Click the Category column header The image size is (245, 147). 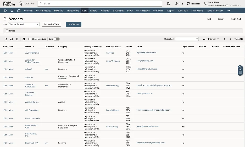(63, 47)
